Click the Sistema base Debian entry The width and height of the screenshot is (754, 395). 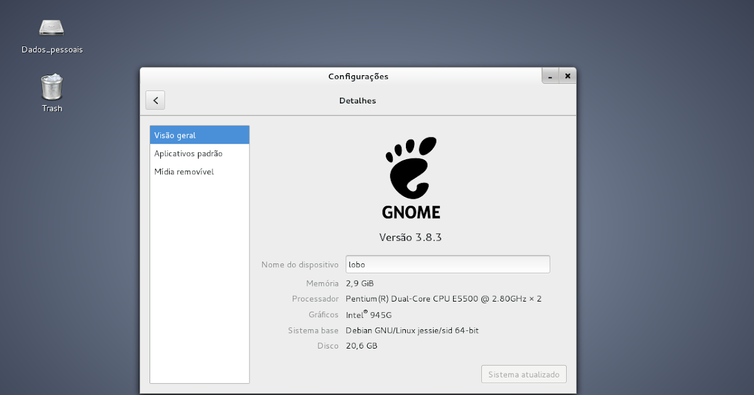[412, 330]
